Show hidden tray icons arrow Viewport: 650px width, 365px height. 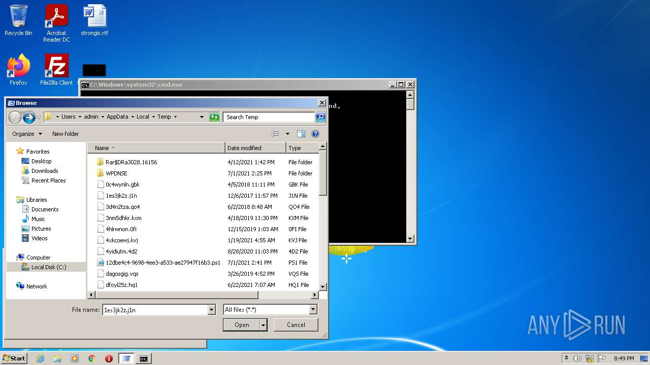click(566, 358)
